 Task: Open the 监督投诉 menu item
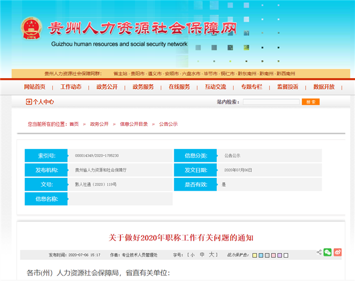288,87
